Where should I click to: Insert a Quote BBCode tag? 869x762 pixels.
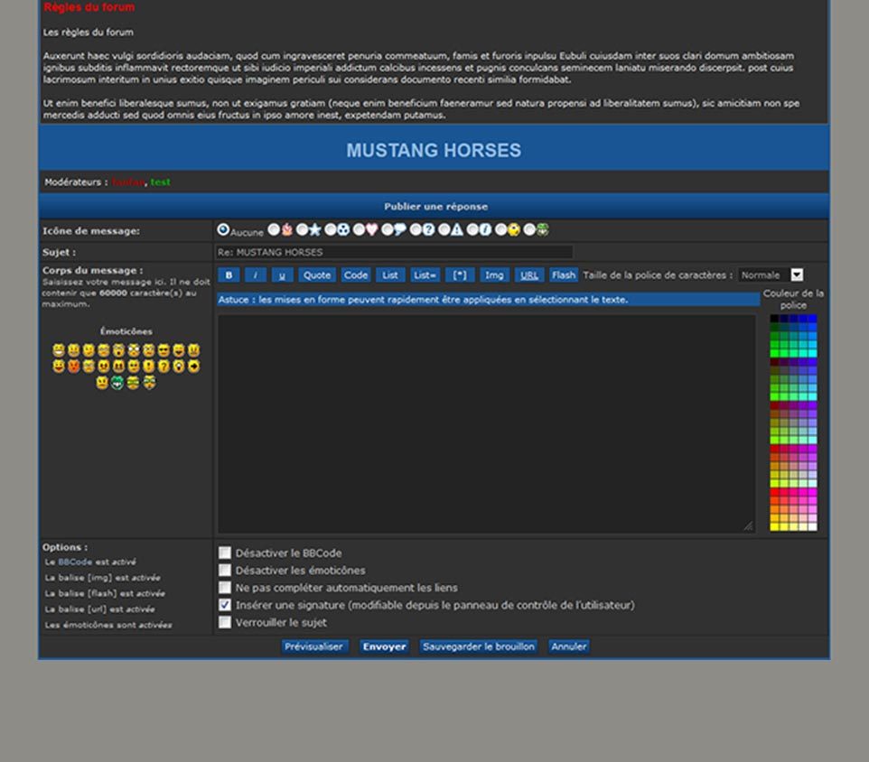316,275
